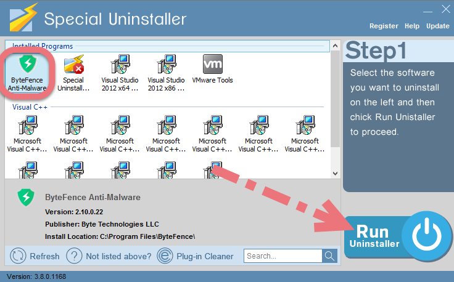Select Visual Studio 2012 x86 entry
Viewport: 454px width, 282px height.
(166, 72)
